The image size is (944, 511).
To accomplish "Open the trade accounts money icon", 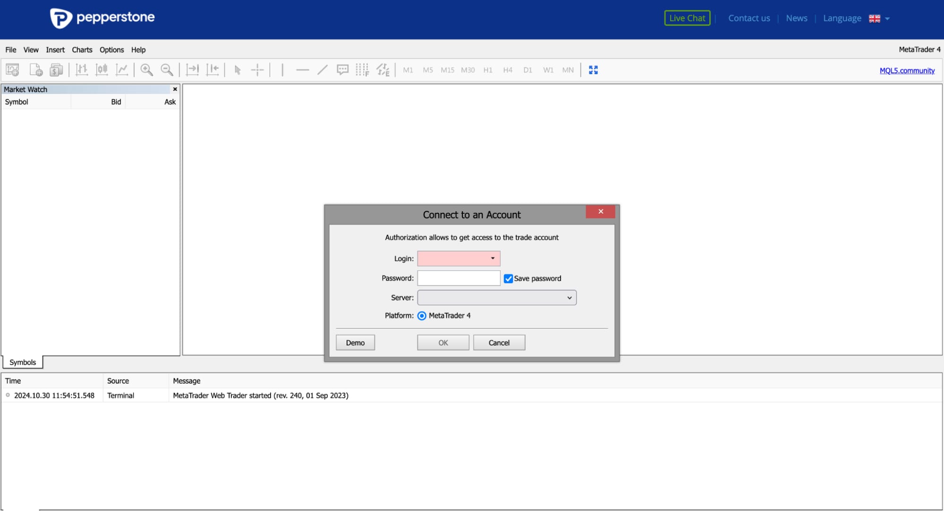I will [56, 70].
